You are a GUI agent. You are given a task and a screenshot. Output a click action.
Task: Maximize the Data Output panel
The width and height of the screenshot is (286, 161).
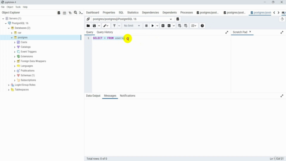pyautogui.click(x=282, y=96)
